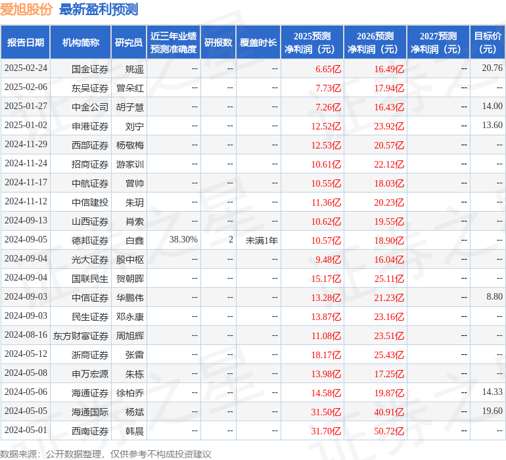
Task: Click the 40.91亿 profit value
Action: (x=389, y=412)
